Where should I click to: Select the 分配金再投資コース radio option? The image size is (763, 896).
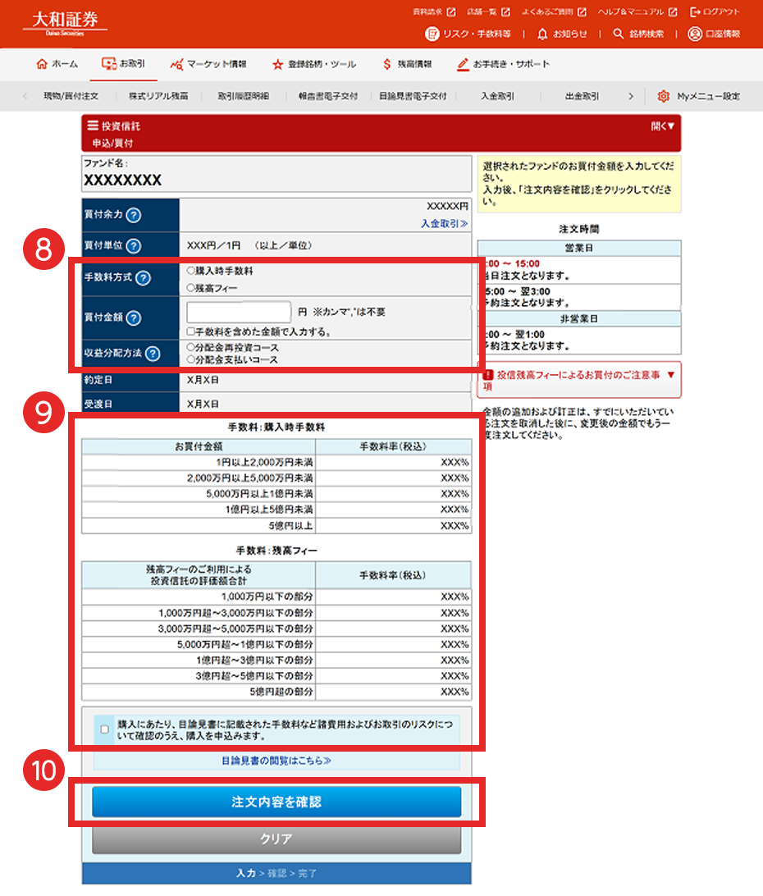coord(190,347)
